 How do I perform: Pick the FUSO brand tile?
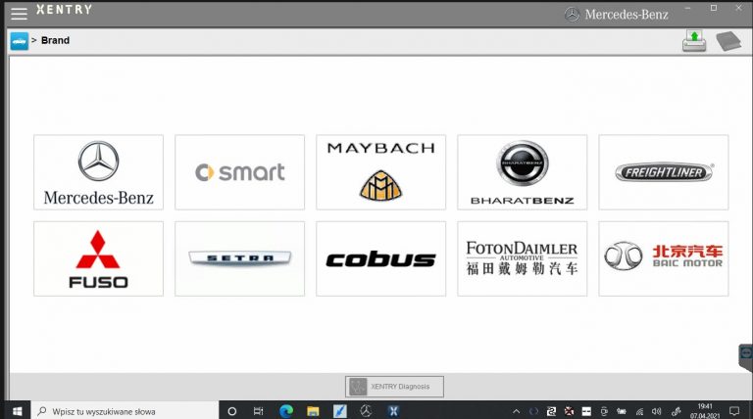(x=98, y=258)
